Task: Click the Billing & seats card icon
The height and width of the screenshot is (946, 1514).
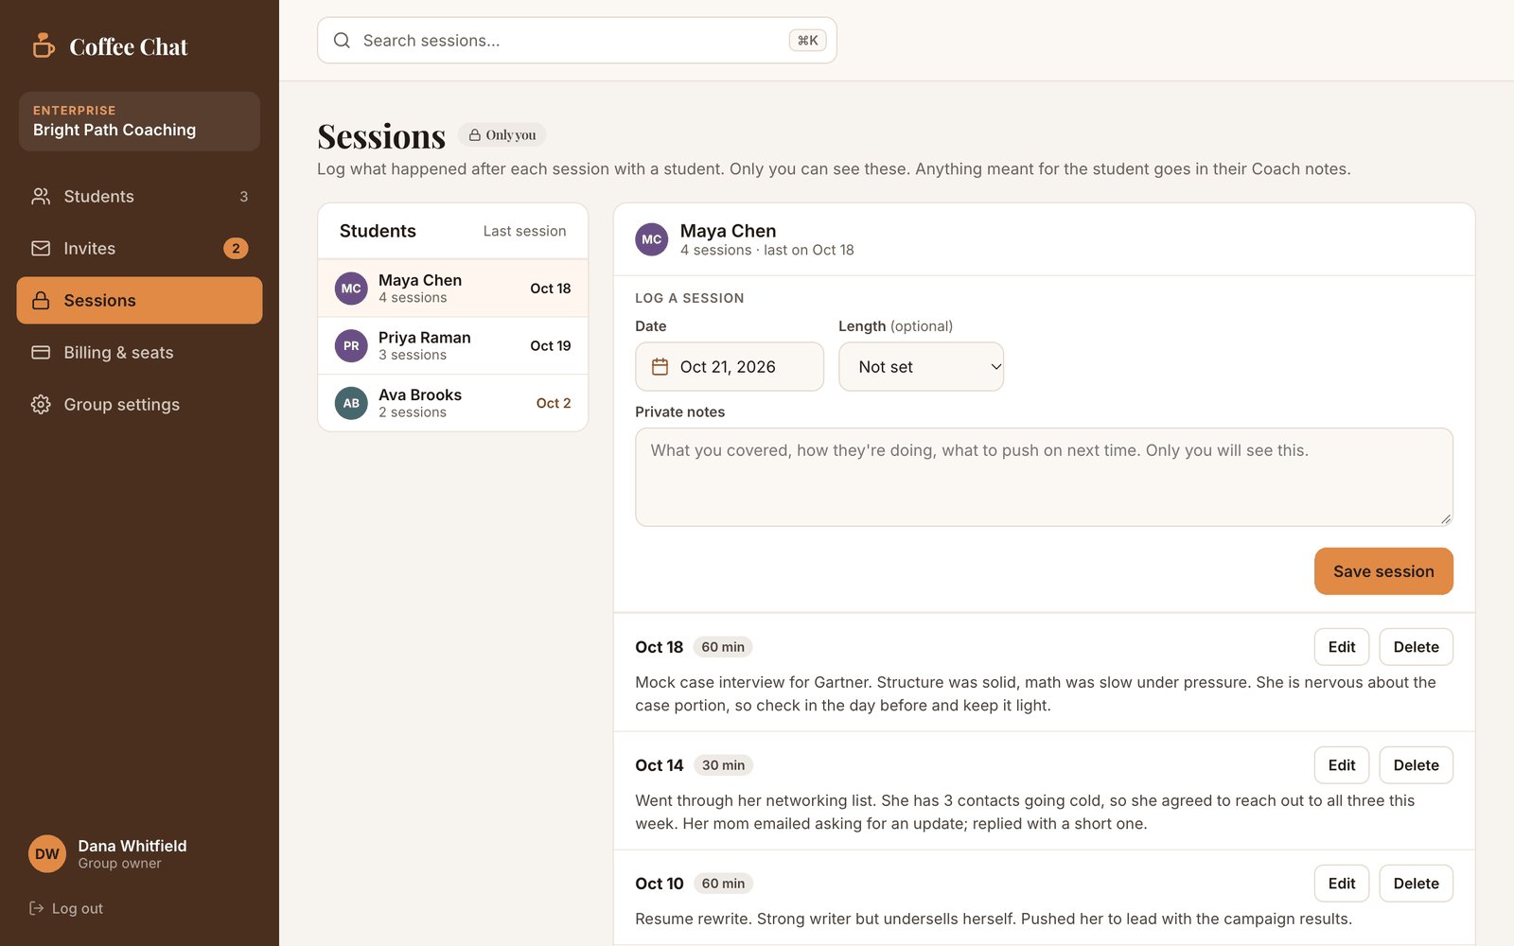Action: [x=41, y=352]
